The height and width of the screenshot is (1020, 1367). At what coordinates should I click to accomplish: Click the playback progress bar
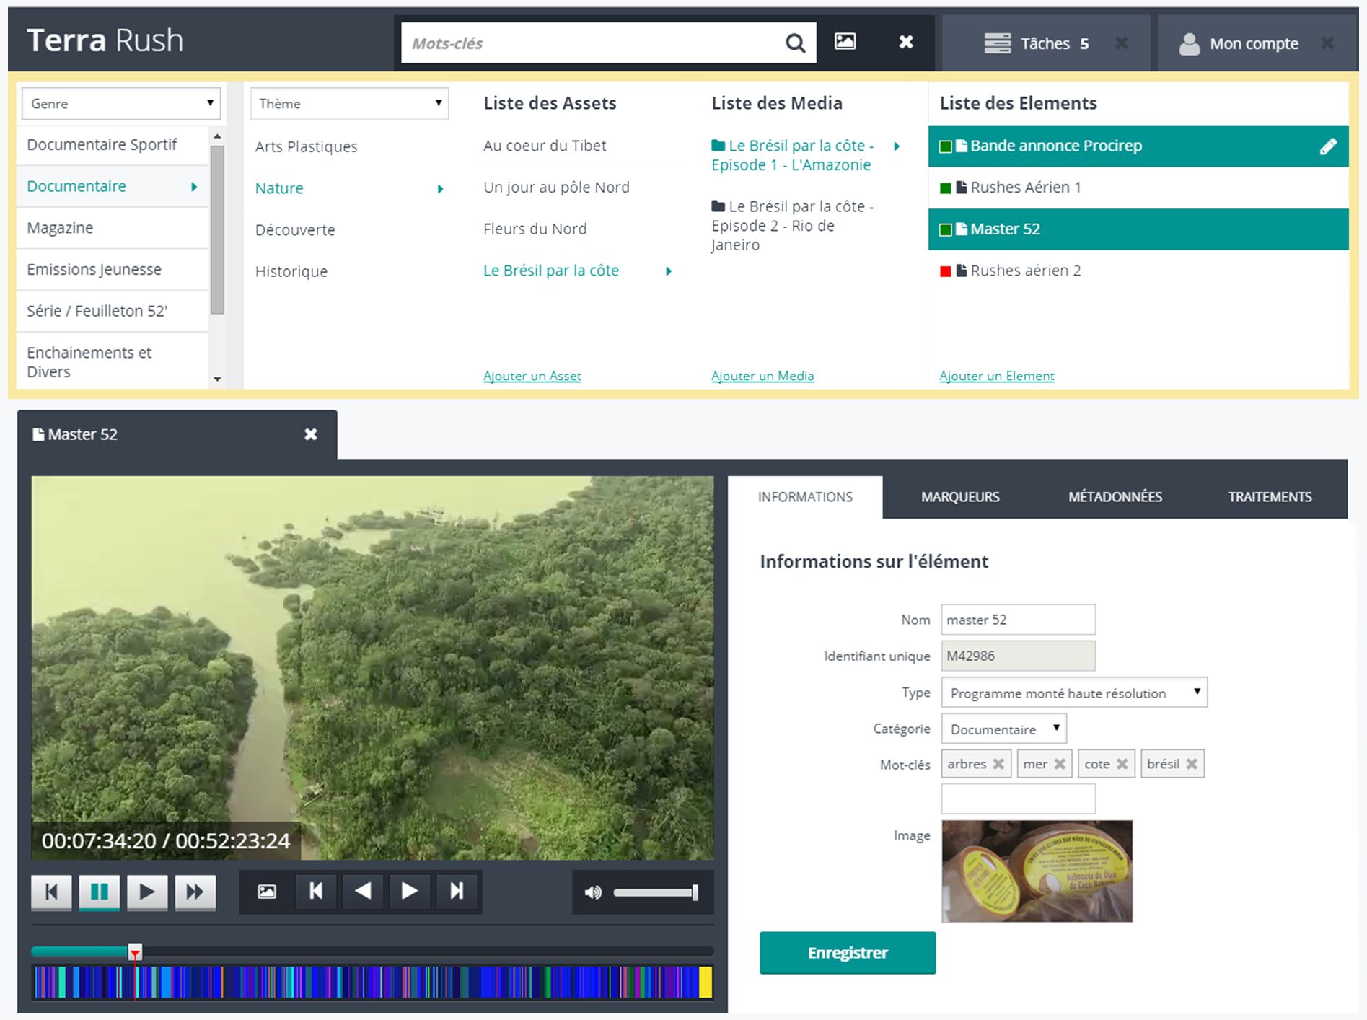[x=372, y=951]
